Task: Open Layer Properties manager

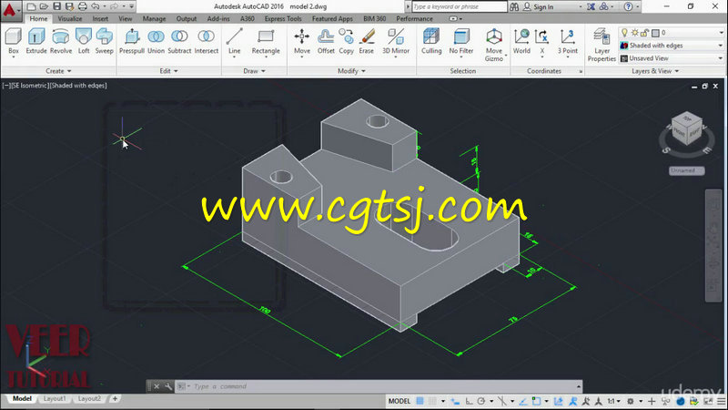Action: (602, 45)
